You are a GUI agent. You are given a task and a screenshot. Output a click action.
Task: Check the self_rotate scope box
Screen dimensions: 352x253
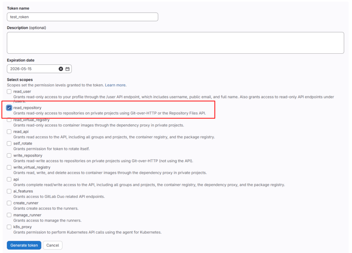(9, 144)
